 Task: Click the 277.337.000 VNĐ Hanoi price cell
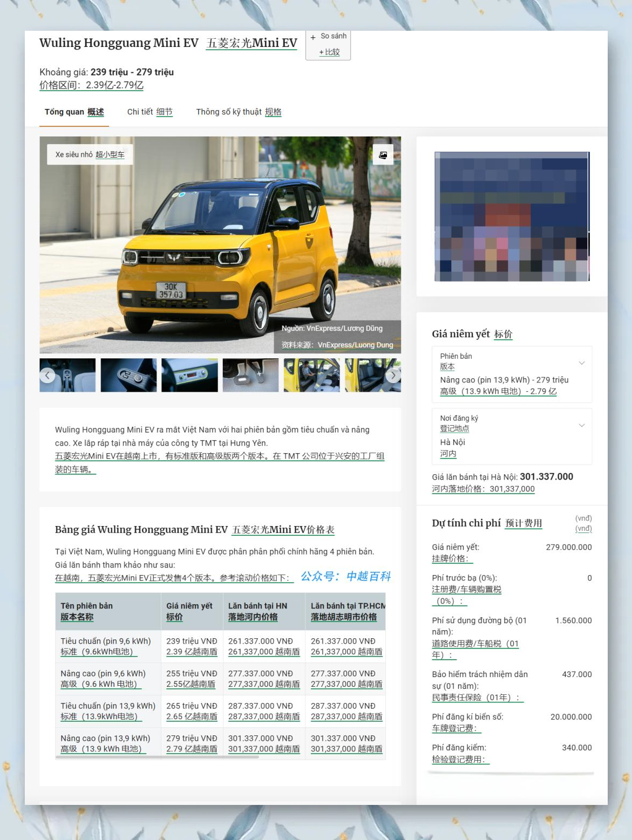click(264, 679)
